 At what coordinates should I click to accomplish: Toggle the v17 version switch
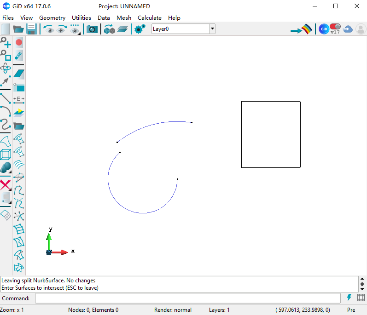click(335, 29)
